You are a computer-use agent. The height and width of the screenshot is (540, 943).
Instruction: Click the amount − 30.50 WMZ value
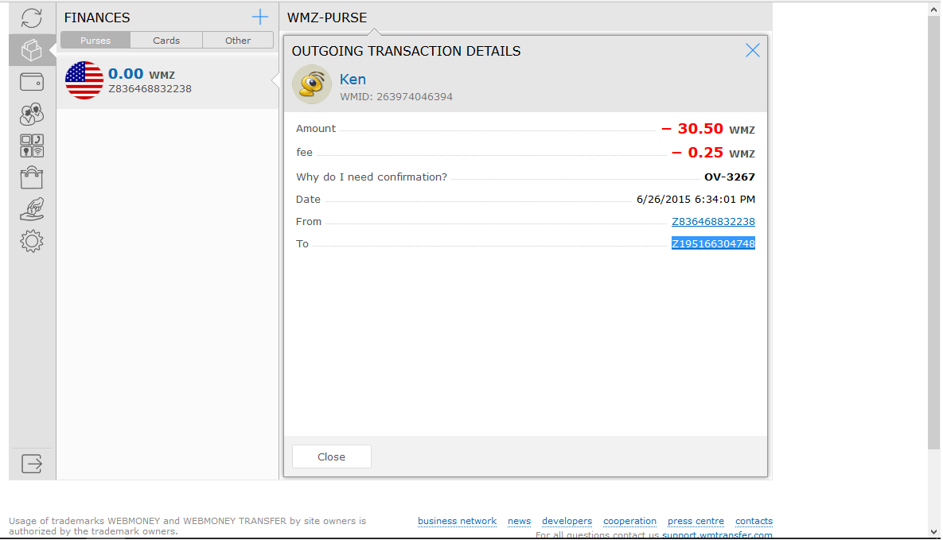click(x=708, y=129)
